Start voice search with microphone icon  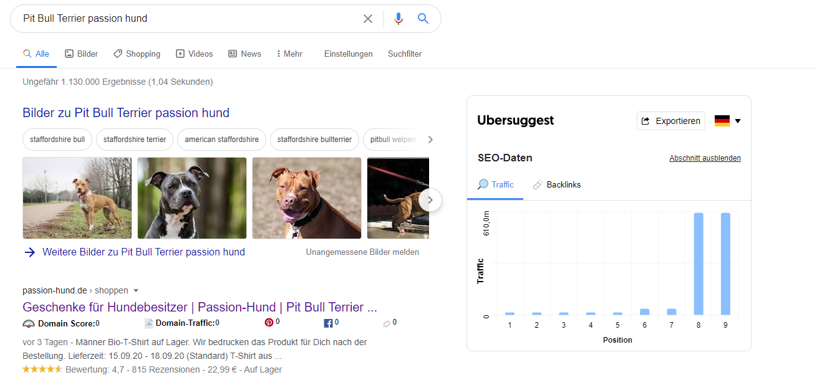click(399, 19)
